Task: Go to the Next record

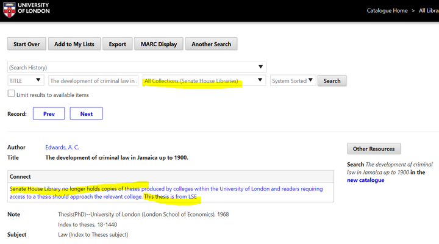Action: point(86,113)
